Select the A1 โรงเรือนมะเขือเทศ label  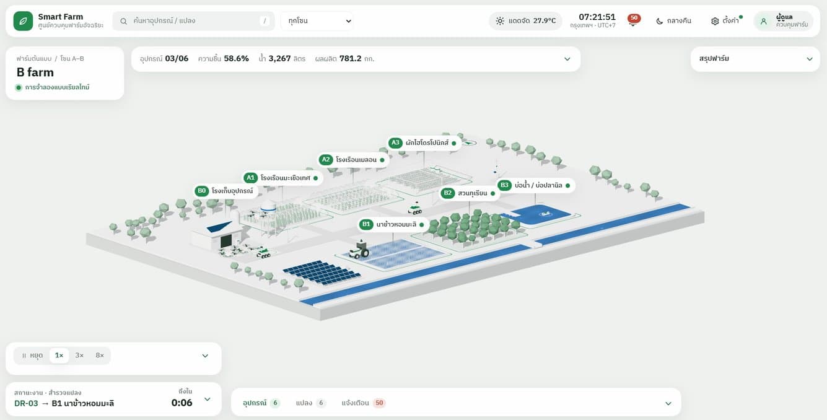pos(282,177)
